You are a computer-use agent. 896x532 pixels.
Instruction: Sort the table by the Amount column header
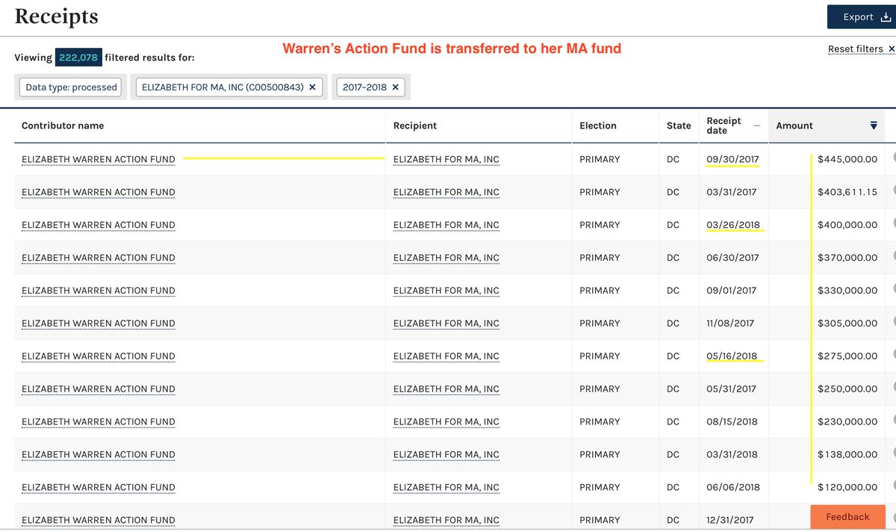click(x=793, y=126)
